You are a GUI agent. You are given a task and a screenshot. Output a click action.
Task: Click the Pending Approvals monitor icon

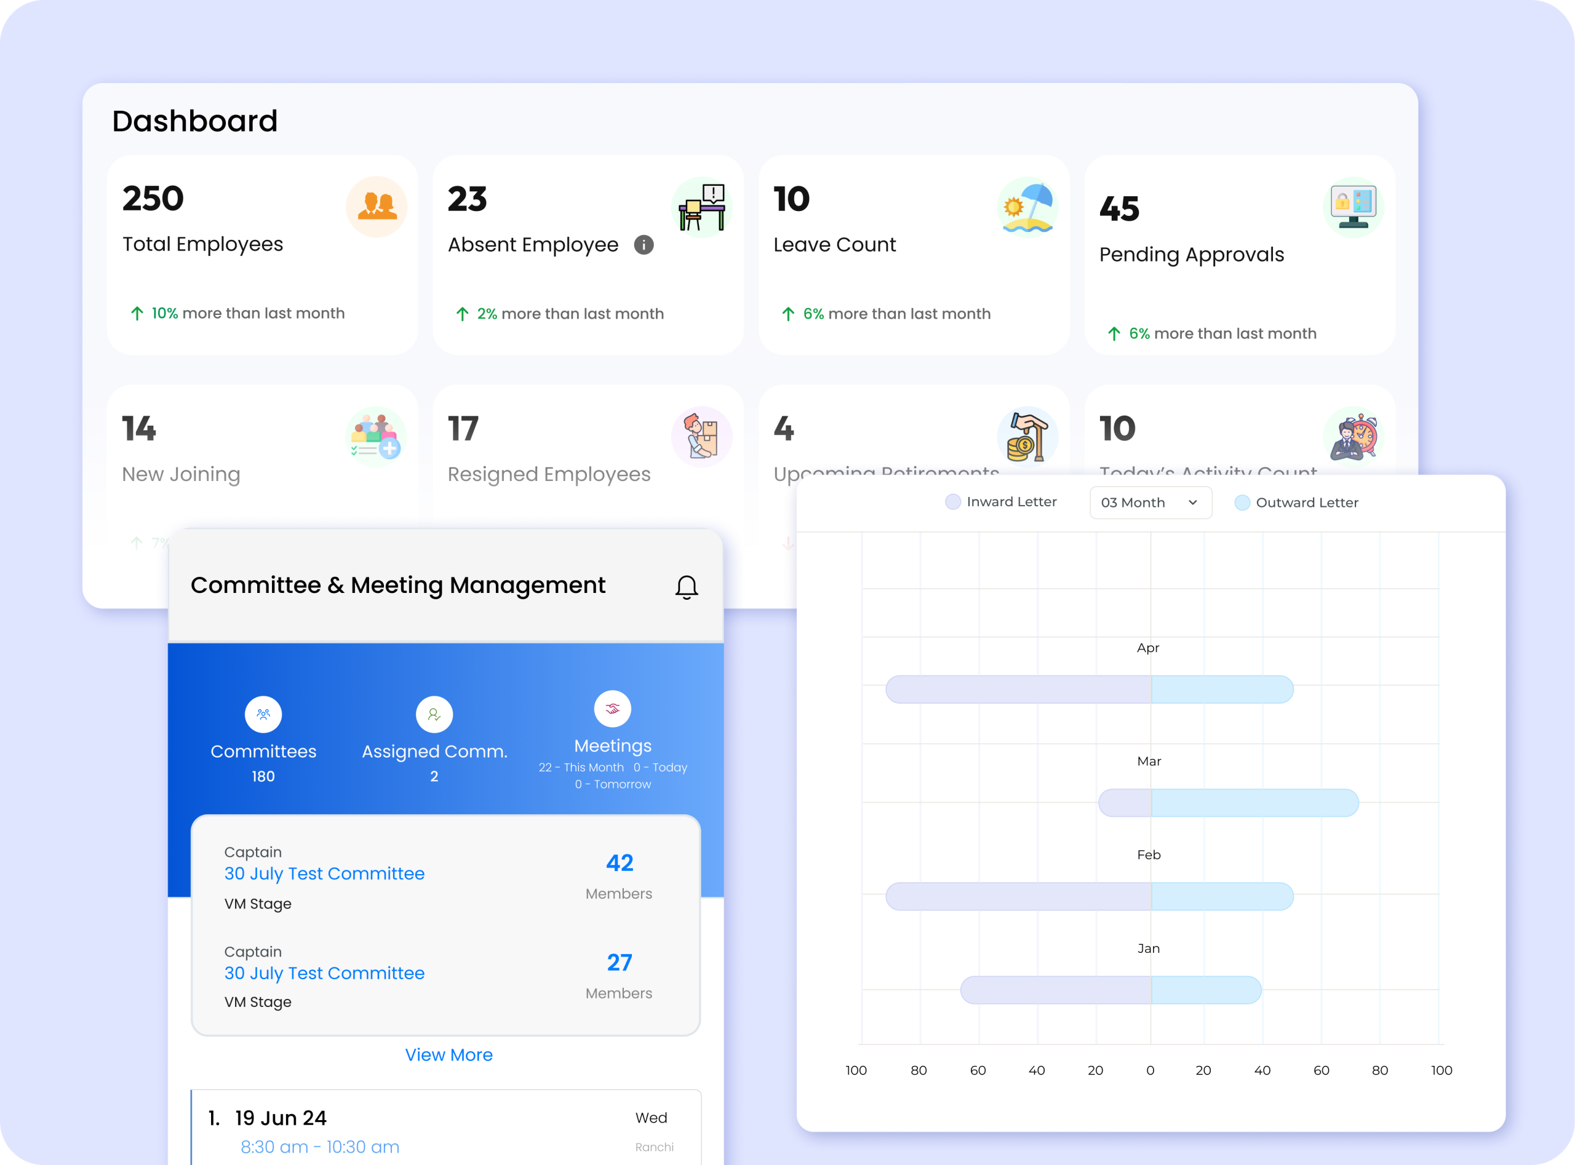coord(1353,207)
